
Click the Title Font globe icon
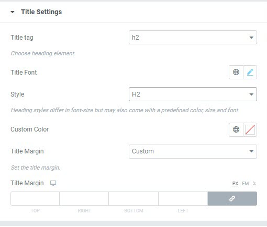[x=236, y=72]
